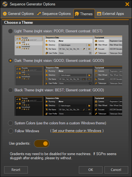Click the Themes palette icon
Image resolution: width=132 pixels, height=177 pixels.
pos(77,14)
